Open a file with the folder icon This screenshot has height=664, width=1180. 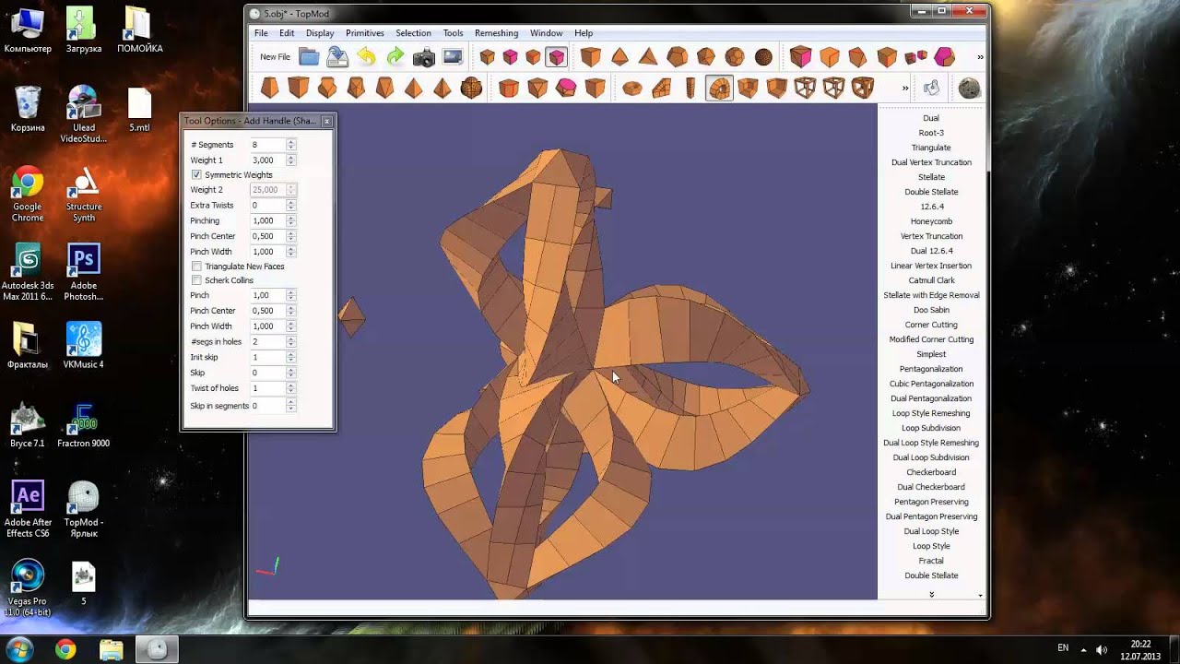point(309,57)
